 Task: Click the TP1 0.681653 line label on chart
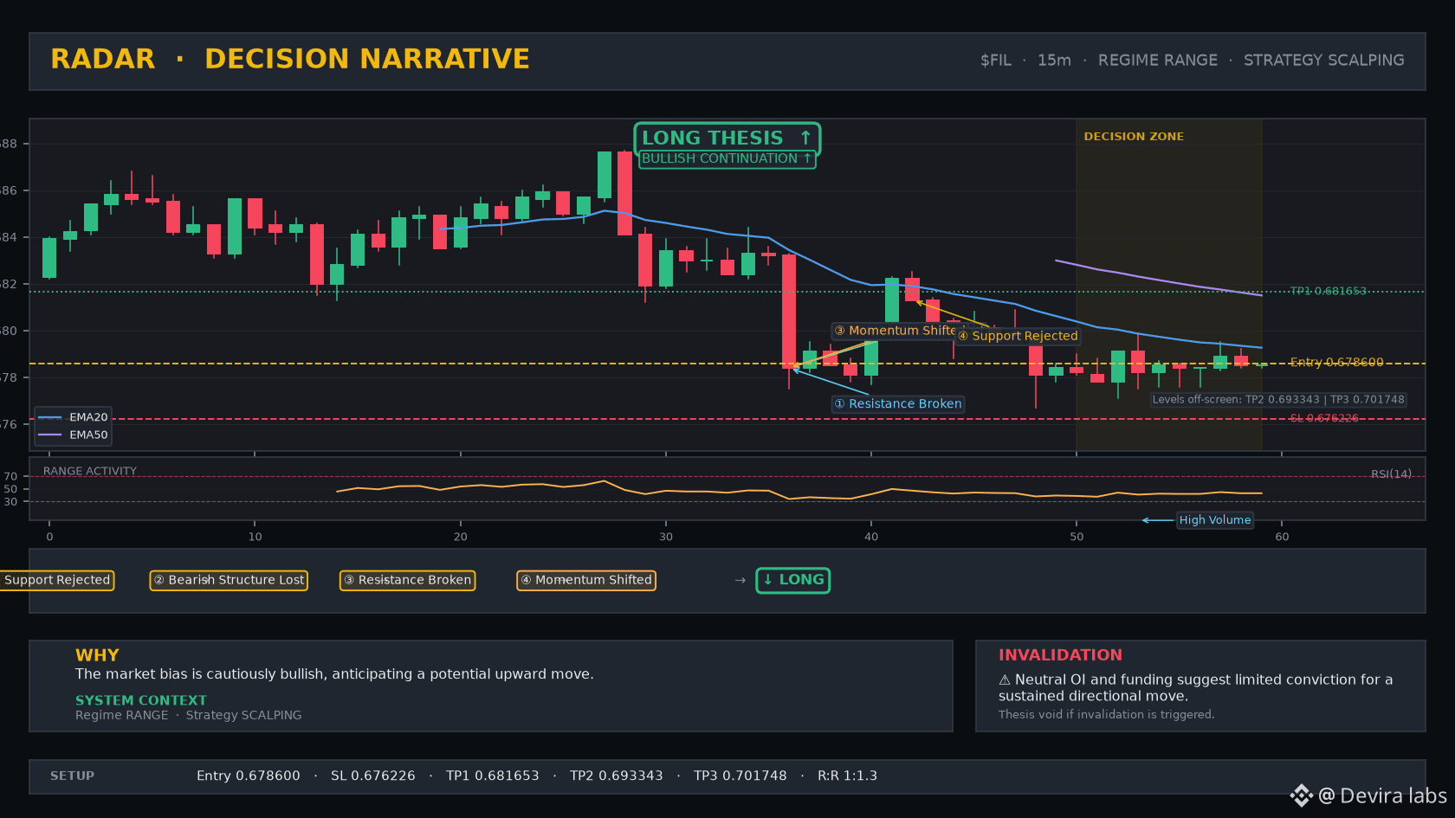click(x=1328, y=291)
